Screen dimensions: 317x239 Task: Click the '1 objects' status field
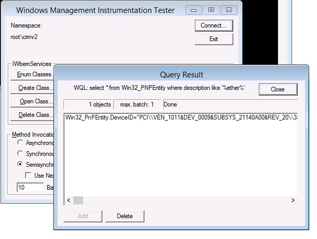tap(87, 104)
